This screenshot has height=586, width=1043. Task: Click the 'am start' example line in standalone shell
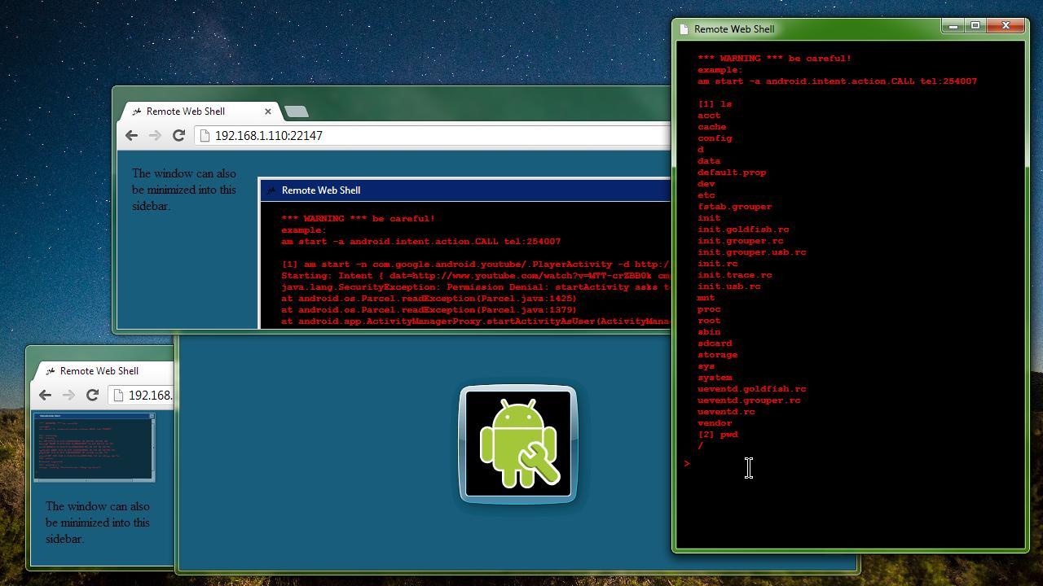click(837, 81)
